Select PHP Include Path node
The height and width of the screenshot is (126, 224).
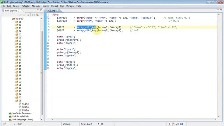tap(20, 116)
